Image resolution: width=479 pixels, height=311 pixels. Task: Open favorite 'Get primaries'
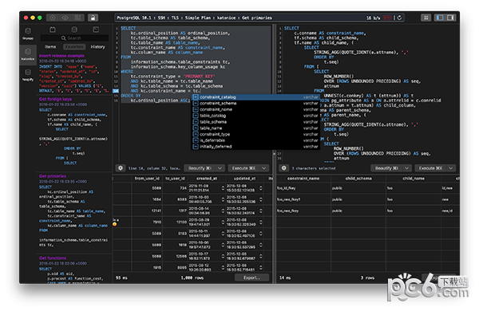(x=53, y=176)
